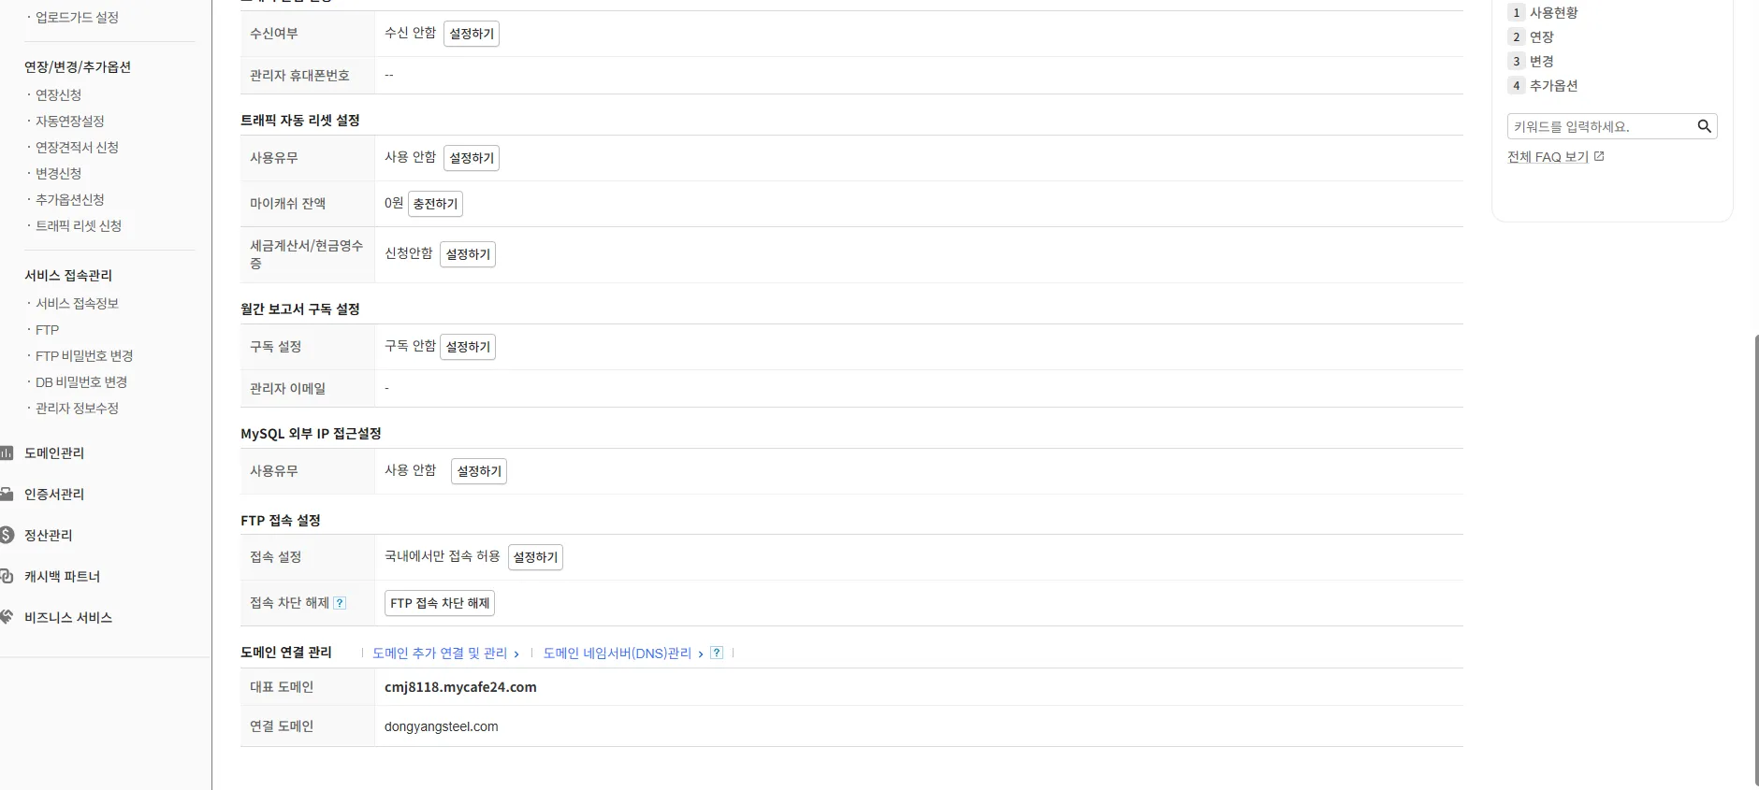Click 충전하기 next to 마이캐쉬 잔액
1759x790 pixels.
435,204
